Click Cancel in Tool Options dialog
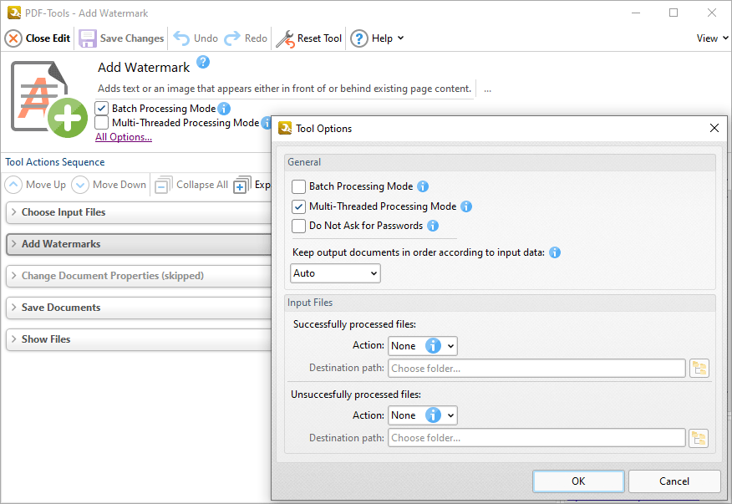Image resolution: width=732 pixels, height=504 pixels. [674, 481]
